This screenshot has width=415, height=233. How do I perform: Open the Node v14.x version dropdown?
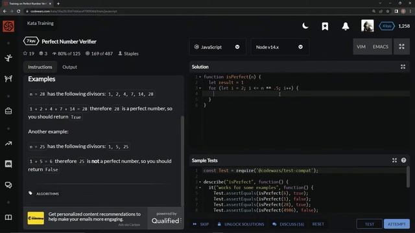(279, 47)
